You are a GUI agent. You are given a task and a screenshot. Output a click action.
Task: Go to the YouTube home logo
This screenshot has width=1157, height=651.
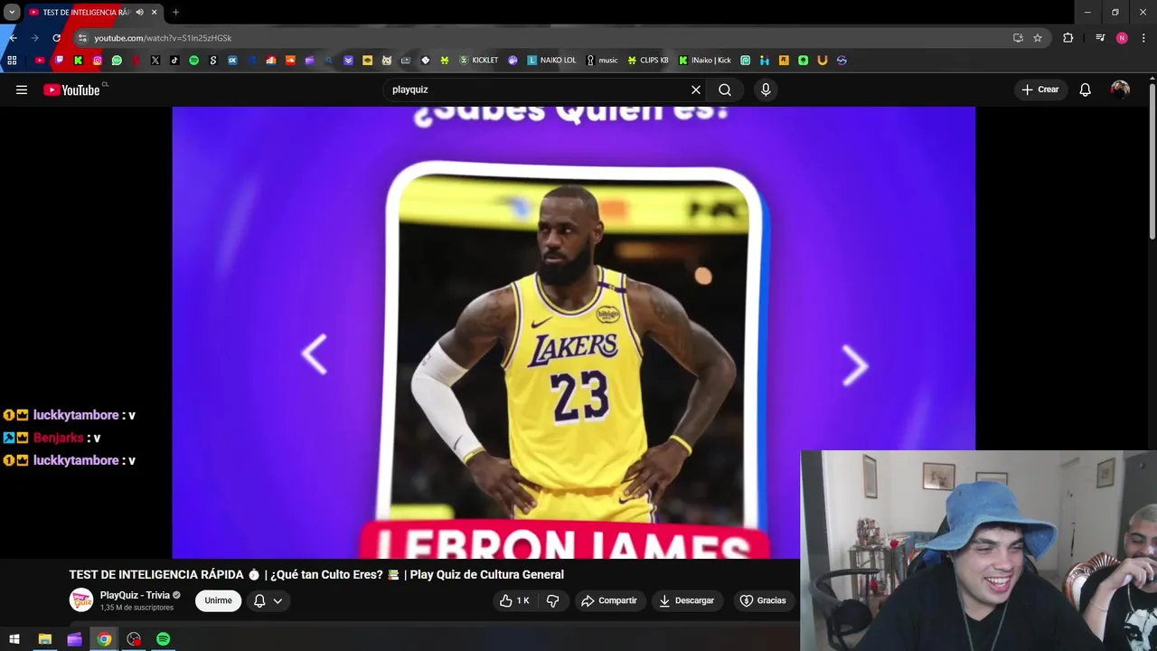pyautogui.click(x=71, y=90)
